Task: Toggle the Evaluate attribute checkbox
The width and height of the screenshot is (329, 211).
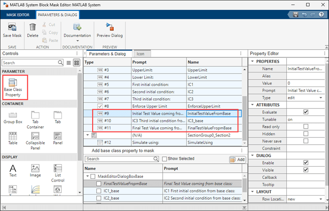Action: pyautogui.click(x=305, y=112)
